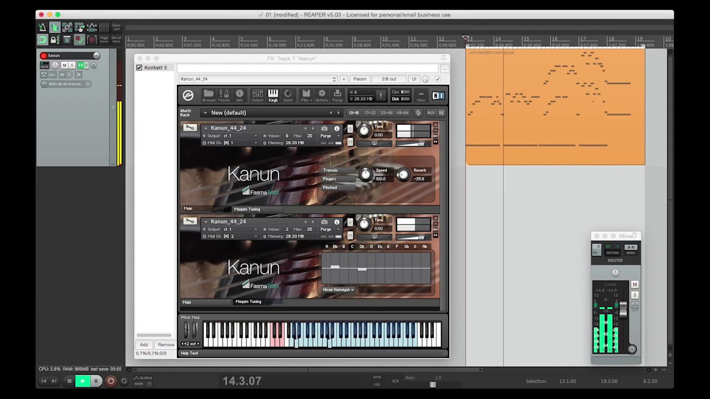
Task: Select the 17-32 rack page
Action: (370, 113)
